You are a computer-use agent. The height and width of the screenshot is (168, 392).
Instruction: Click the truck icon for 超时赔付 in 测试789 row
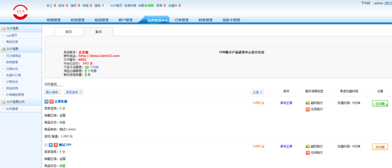308,147
